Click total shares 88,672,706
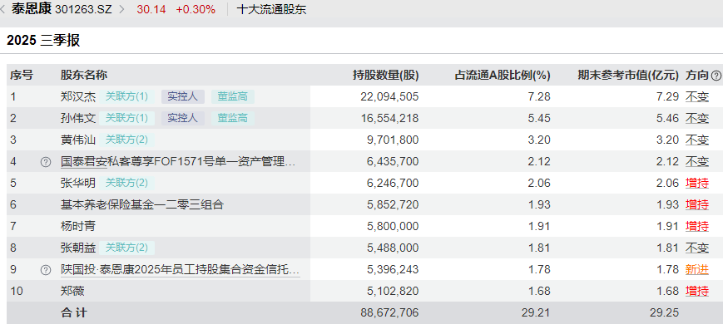The height and width of the screenshot is (329, 723). (389, 313)
